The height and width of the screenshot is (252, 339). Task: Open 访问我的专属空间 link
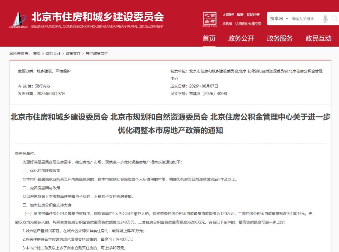pos(248,24)
